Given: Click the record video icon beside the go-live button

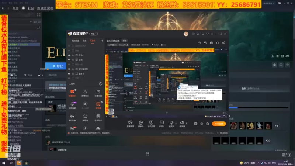Looking at the screenshot, I should point(196,124).
